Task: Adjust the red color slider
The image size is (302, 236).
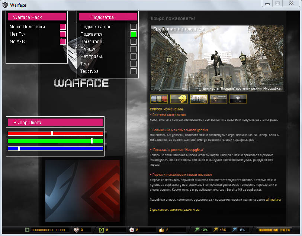Action: (55, 133)
